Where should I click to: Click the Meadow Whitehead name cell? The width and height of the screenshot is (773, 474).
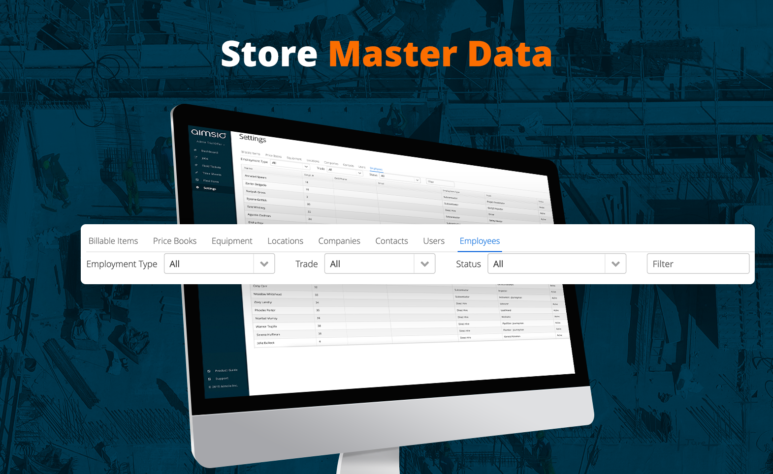[x=268, y=294]
